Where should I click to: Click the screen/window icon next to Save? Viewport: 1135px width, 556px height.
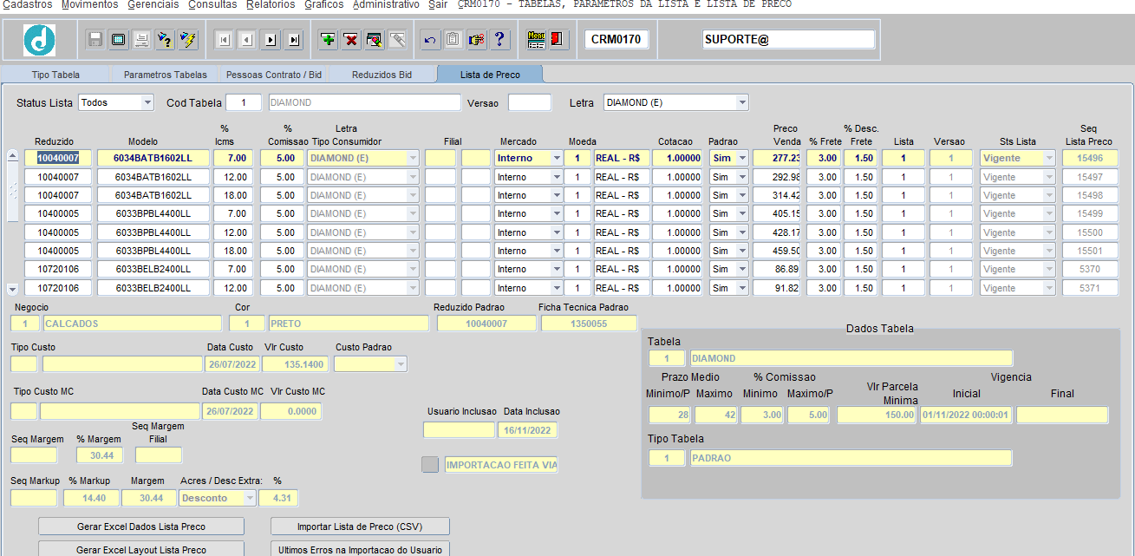tap(119, 39)
